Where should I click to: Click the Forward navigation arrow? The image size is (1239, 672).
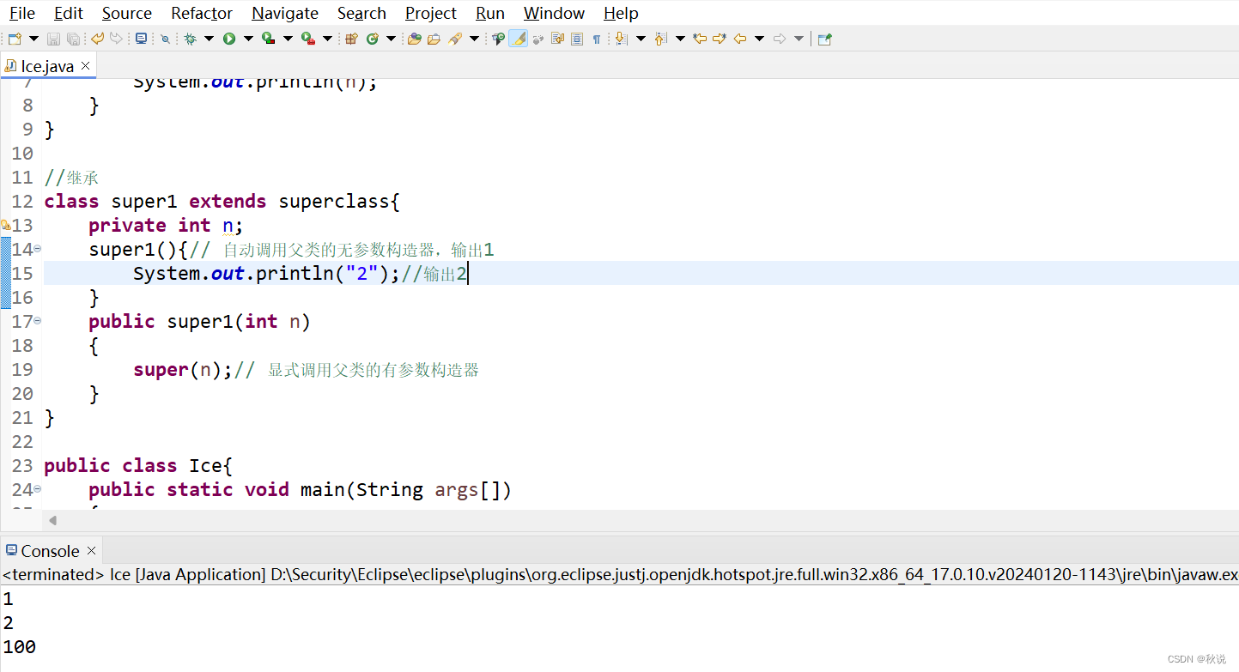[x=780, y=39]
